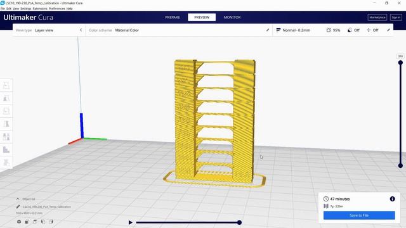This screenshot has height=228, width=406.
Task: Open the Edit menu
Action: click(9, 8)
